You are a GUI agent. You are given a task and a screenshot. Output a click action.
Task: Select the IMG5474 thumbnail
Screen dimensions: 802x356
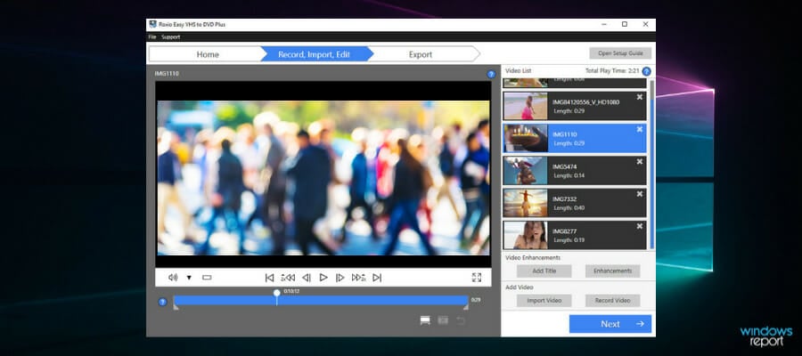tap(525, 171)
